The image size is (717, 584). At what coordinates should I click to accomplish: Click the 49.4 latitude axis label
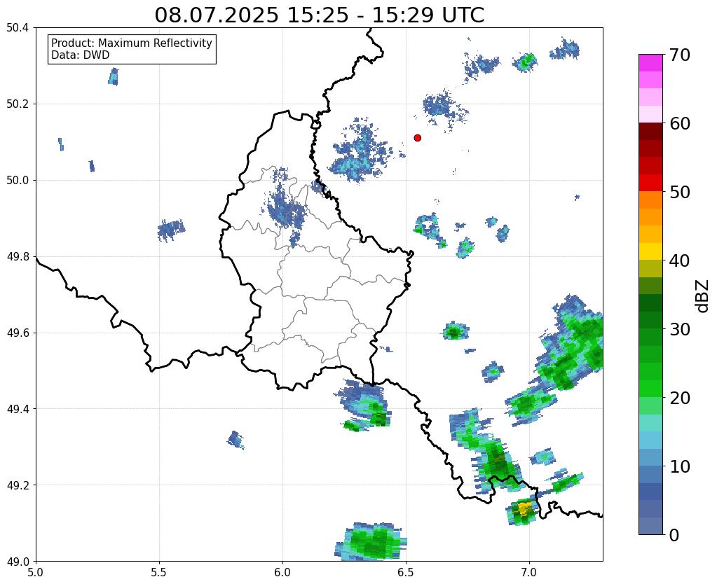18,408
